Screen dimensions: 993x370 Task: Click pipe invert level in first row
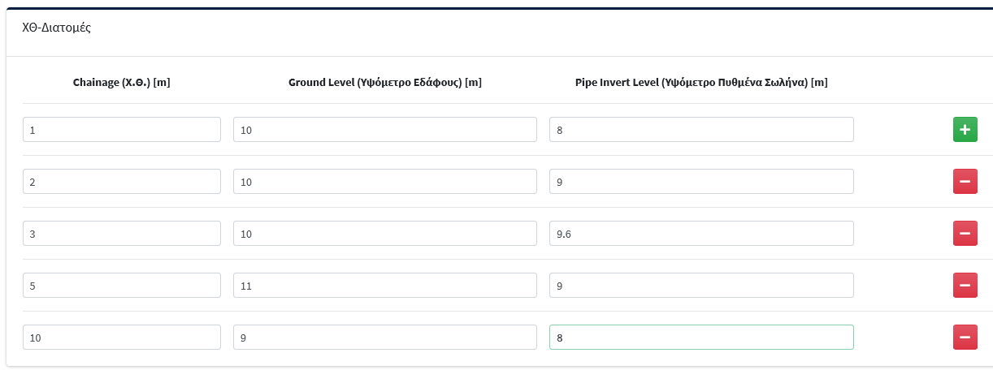(701, 130)
